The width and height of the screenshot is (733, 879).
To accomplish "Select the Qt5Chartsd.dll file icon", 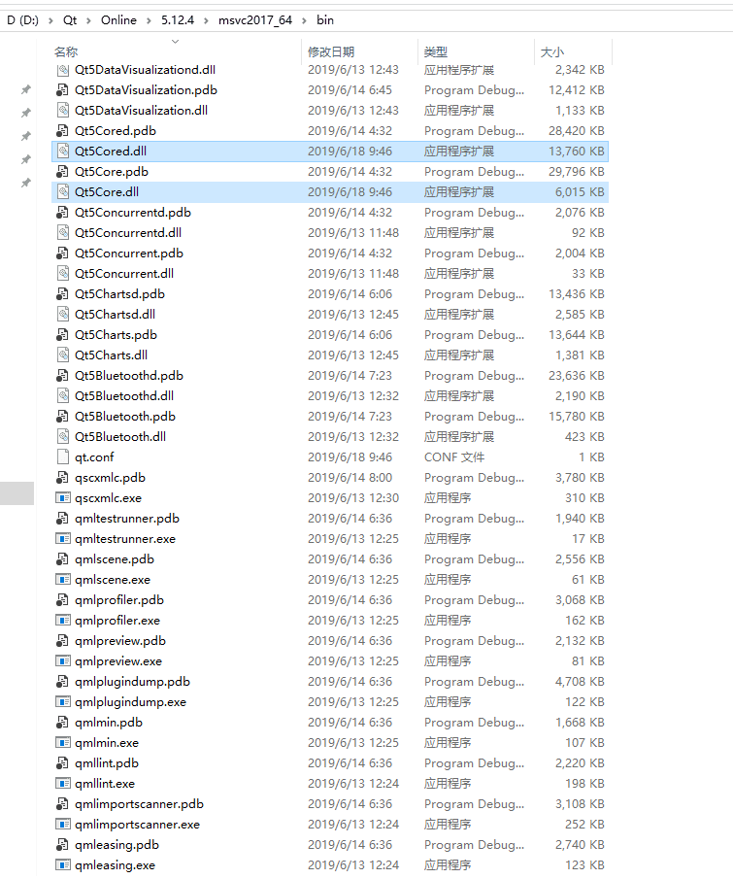I will coord(63,315).
